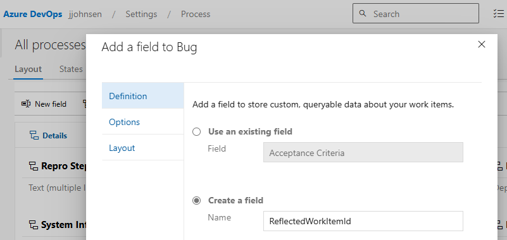Screen dimensions: 507x240
Task: Open the Settings breadcrumb
Action: click(141, 14)
